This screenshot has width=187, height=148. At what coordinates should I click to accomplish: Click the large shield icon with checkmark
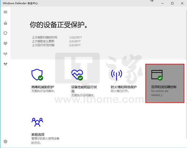click(37, 75)
